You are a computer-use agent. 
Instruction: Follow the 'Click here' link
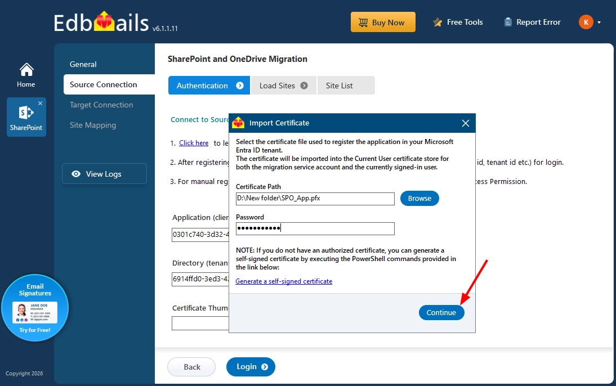(194, 143)
